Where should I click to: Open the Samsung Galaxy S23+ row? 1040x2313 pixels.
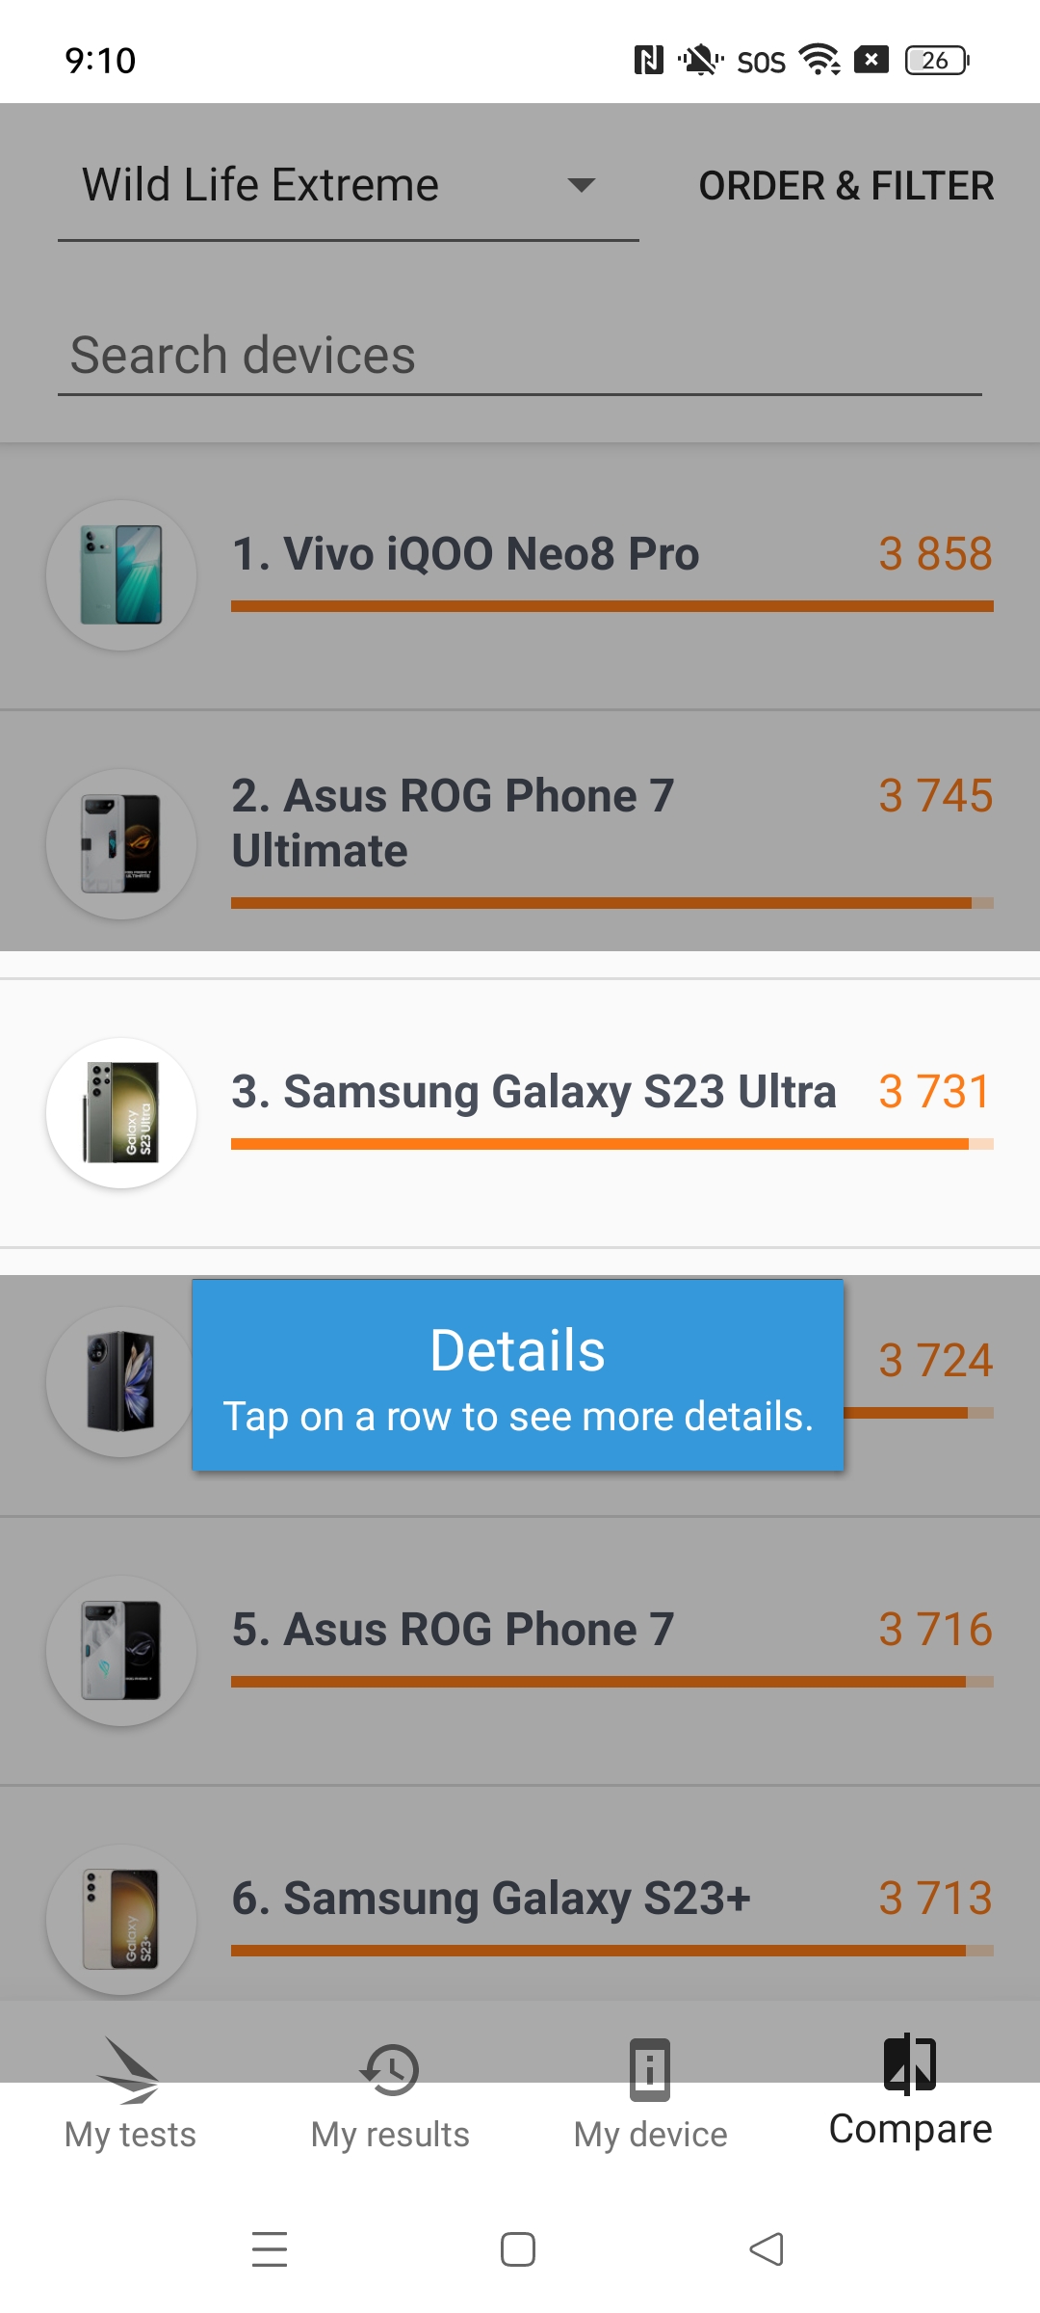520,1894
